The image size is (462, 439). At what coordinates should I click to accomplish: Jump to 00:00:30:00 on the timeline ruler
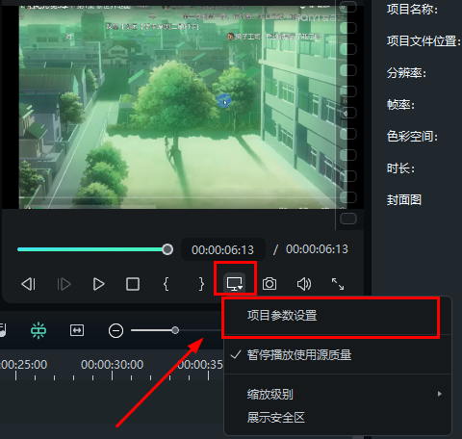112,365
